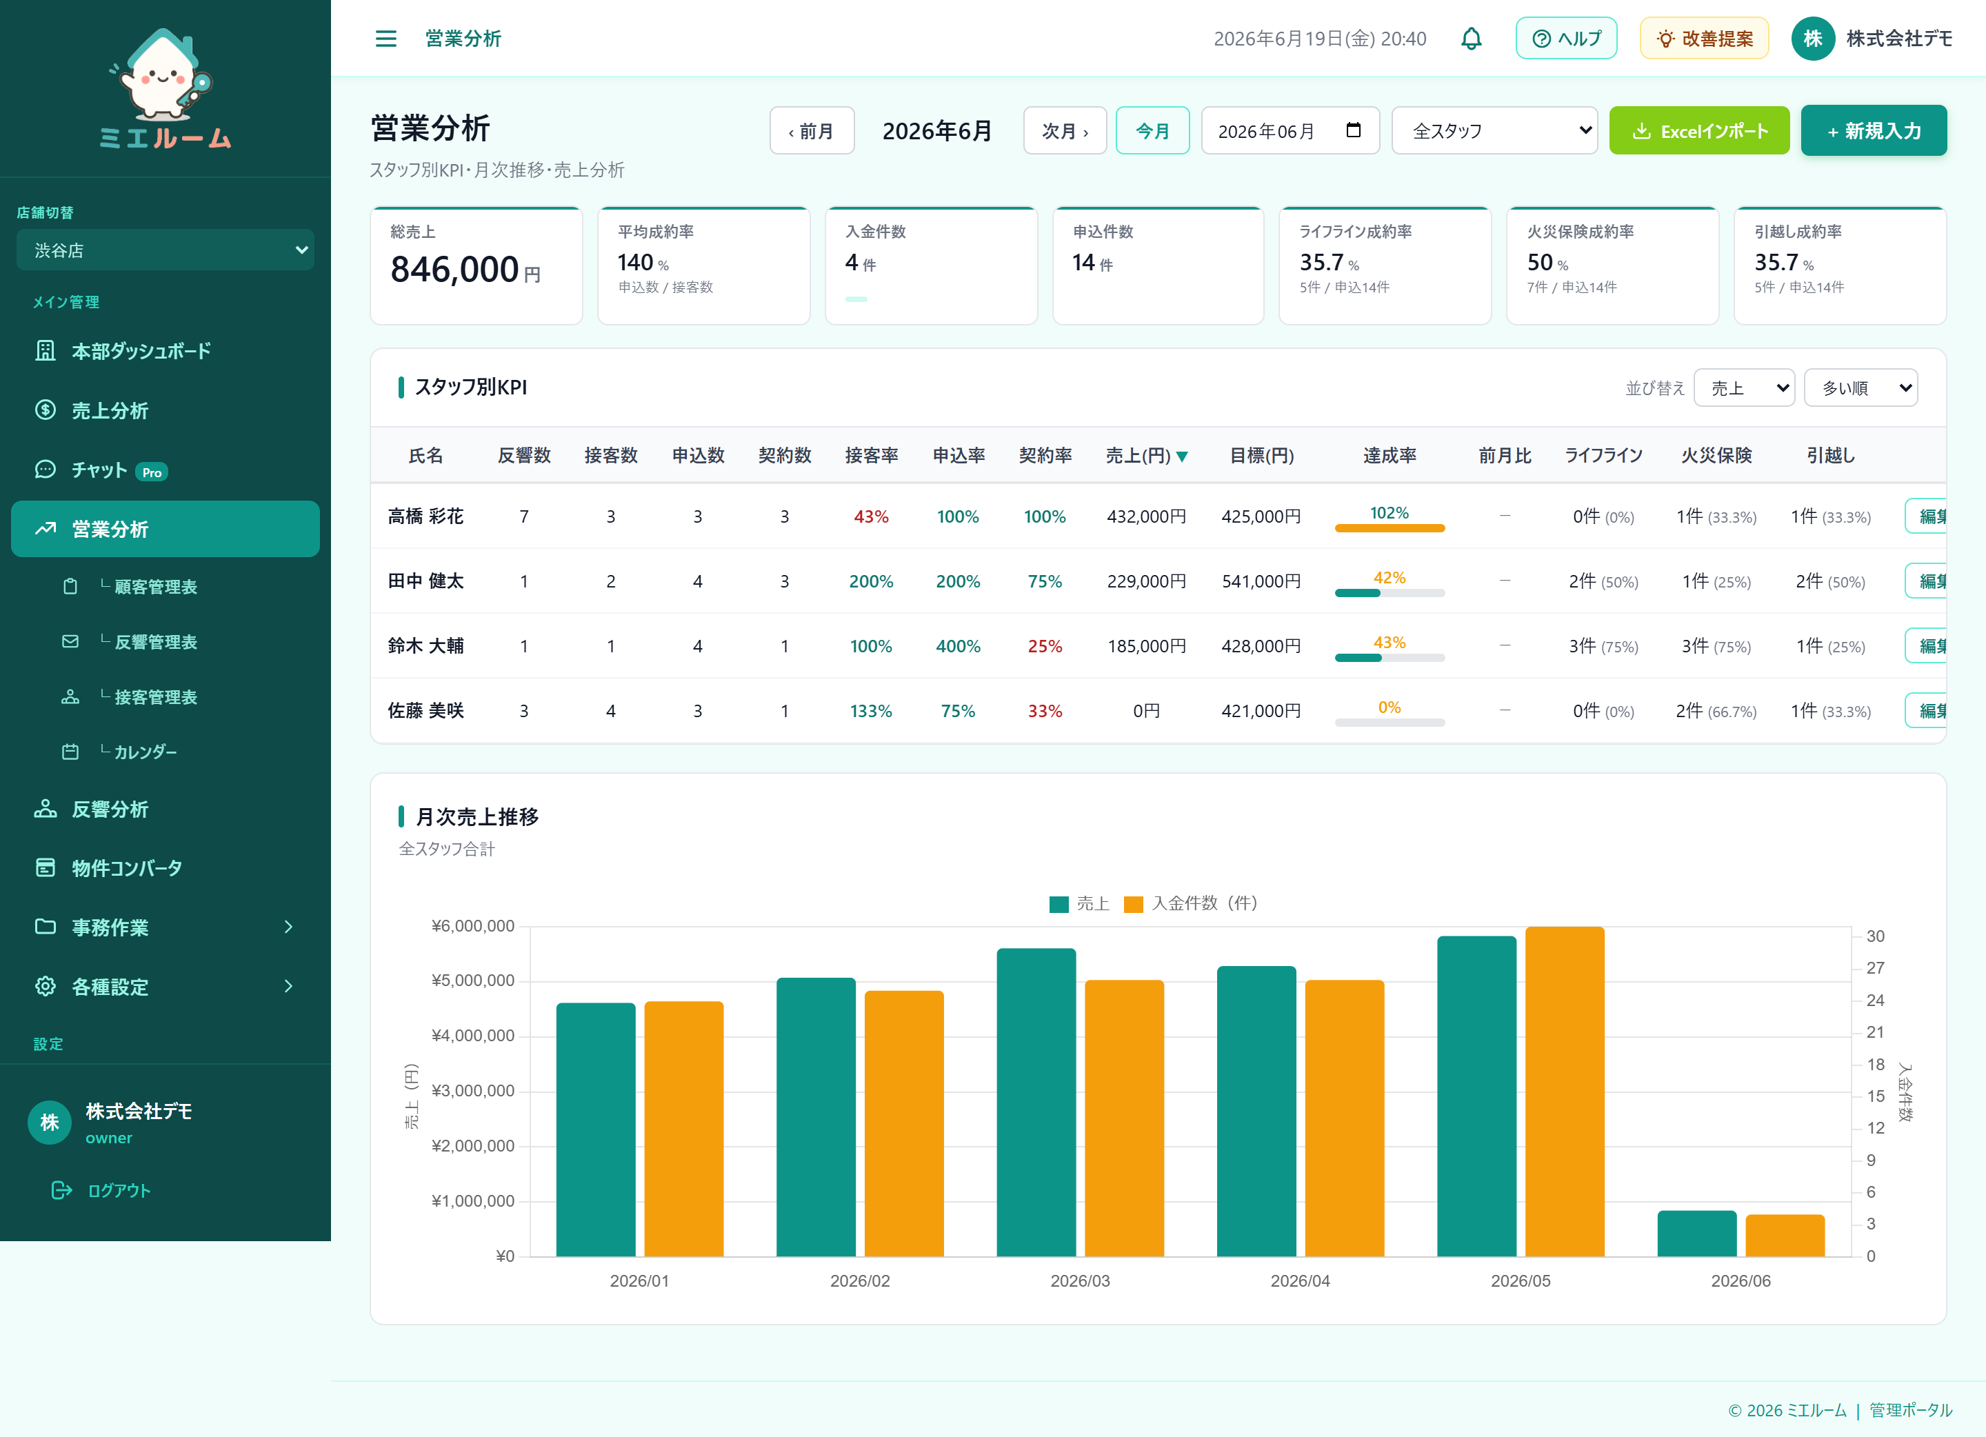Open the ヘルプ button
The width and height of the screenshot is (1986, 1437).
click(x=1567, y=39)
